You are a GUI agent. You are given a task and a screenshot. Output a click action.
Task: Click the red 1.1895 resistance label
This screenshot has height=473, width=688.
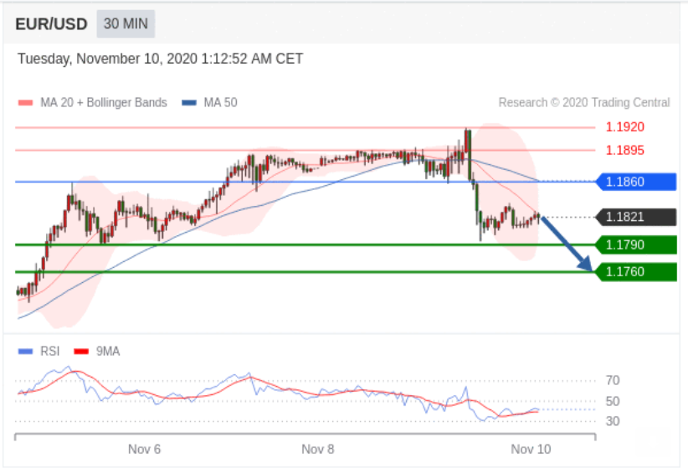click(625, 151)
